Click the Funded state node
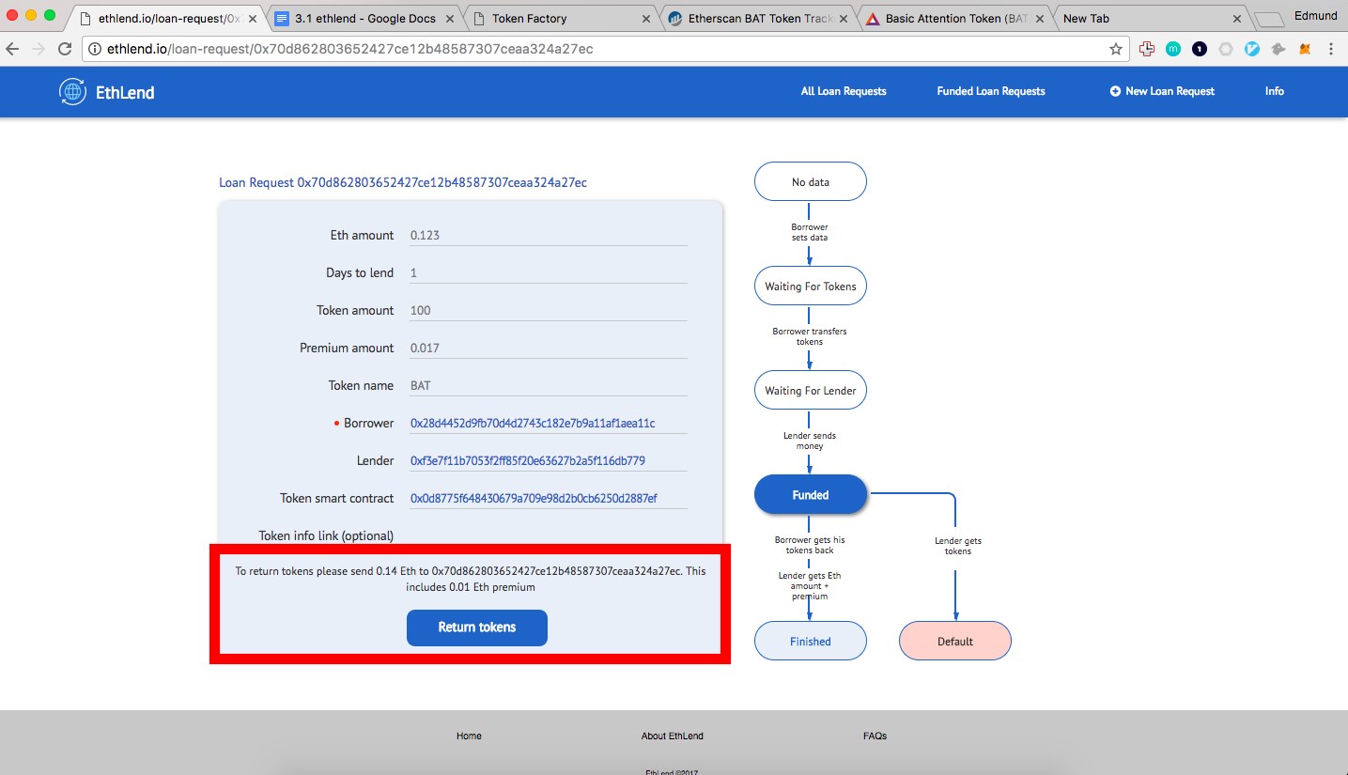Viewport: 1348px width, 775px height. [811, 495]
